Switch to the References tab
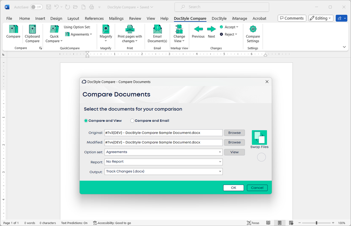The height and width of the screenshot is (226, 351). point(94,18)
